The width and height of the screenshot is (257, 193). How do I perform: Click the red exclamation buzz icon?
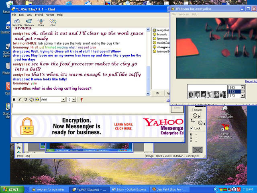point(82,99)
